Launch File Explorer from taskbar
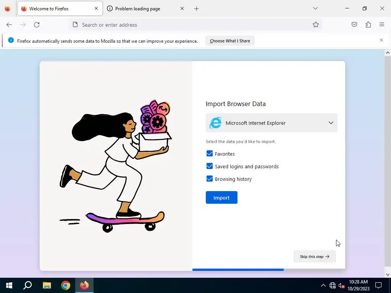The width and height of the screenshot is (391, 293). (x=47, y=285)
